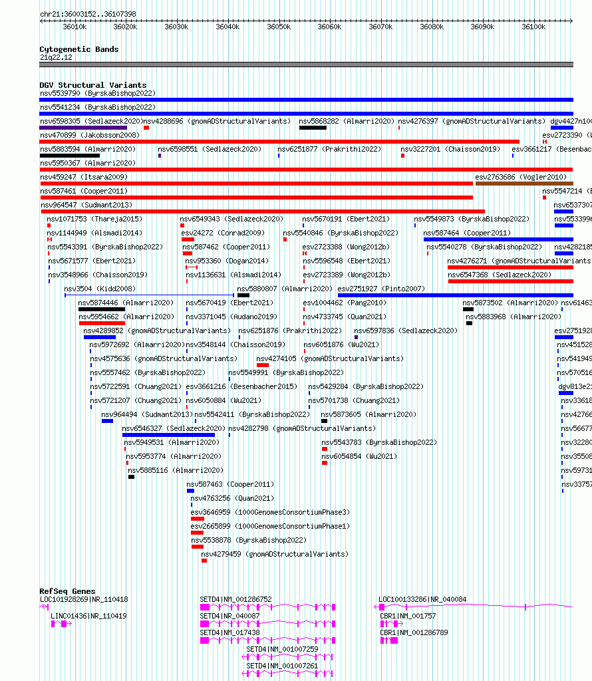
Task: Click the nsv5873605 (Almarri2020) label
Action: click(369, 414)
